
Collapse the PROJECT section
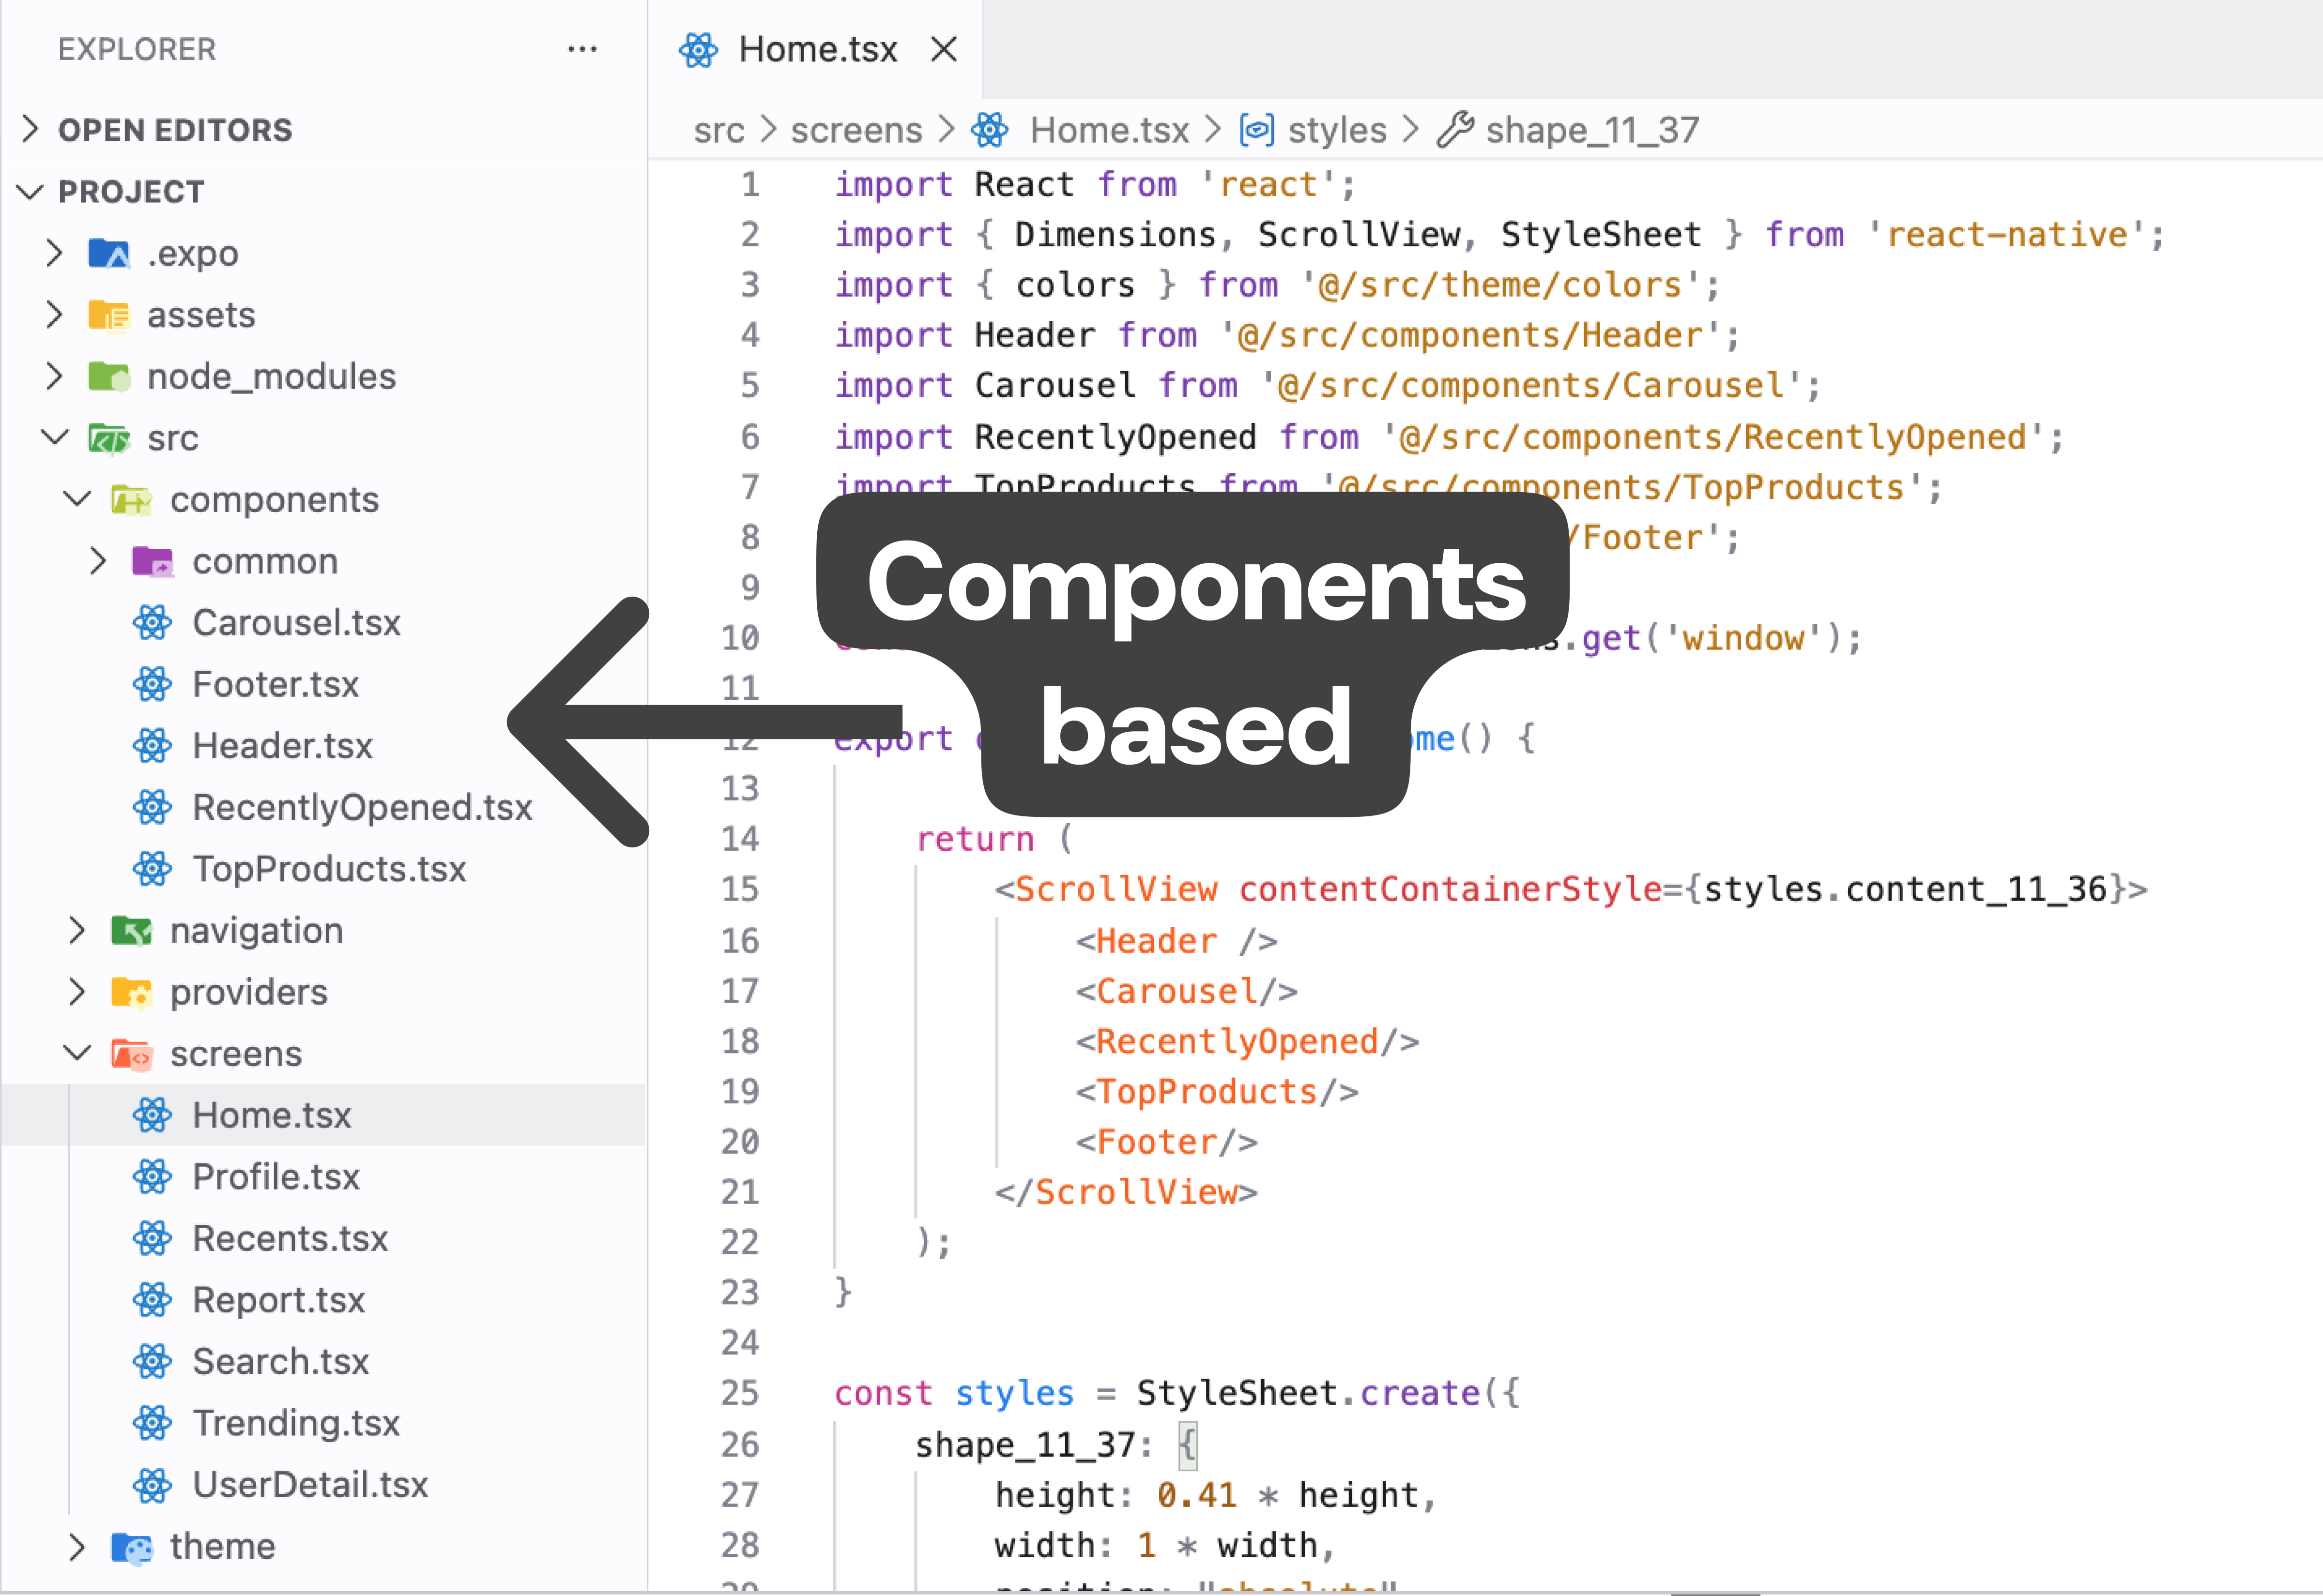pyautogui.click(x=29, y=191)
